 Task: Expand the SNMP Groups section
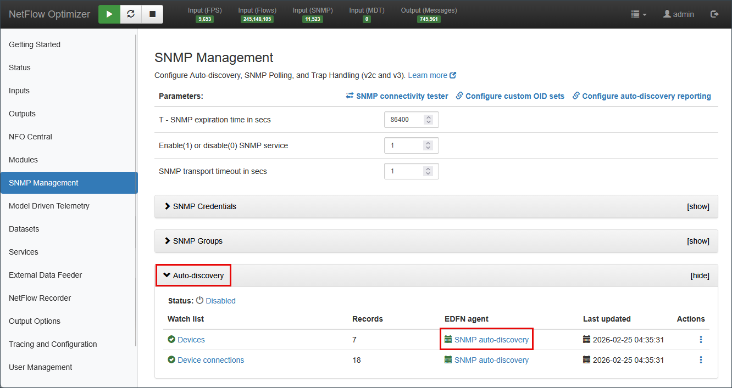click(197, 241)
